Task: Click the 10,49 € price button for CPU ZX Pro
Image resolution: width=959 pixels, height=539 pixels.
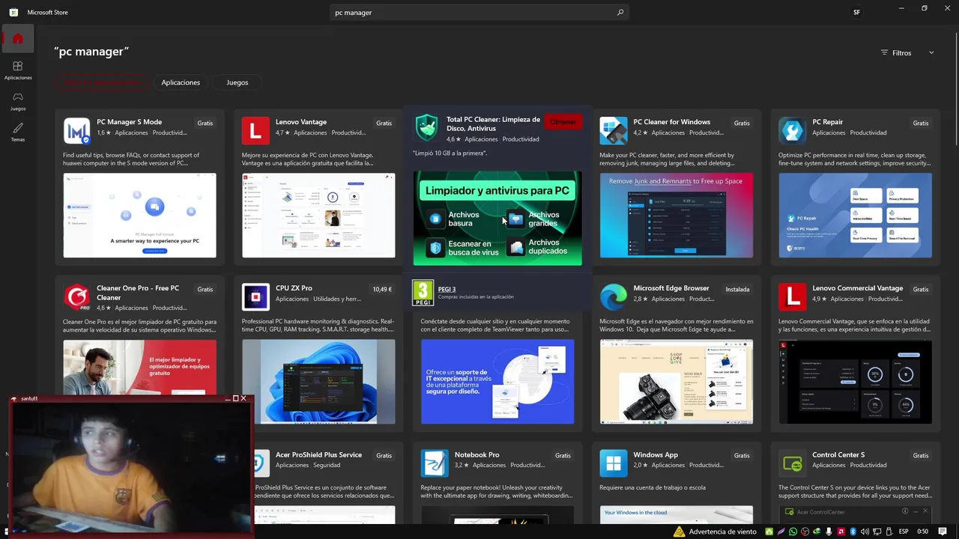Action: tap(382, 289)
